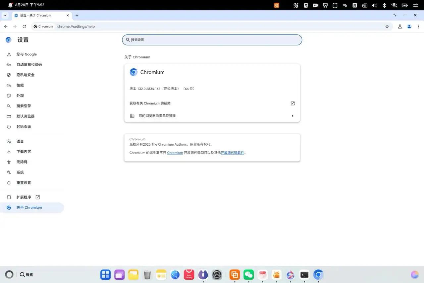
Task: Click external-link icon on help row
Action: click(x=292, y=104)
